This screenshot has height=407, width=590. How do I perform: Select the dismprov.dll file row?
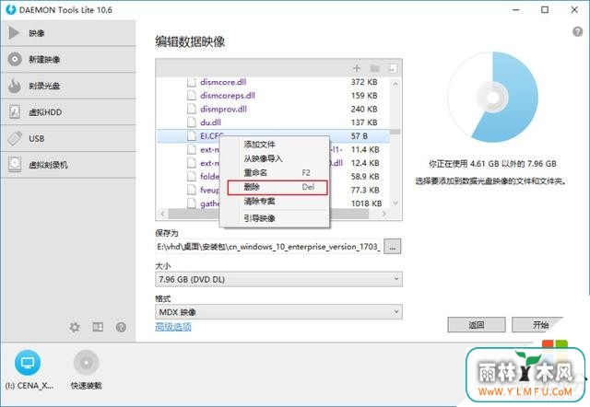[273, 109]
